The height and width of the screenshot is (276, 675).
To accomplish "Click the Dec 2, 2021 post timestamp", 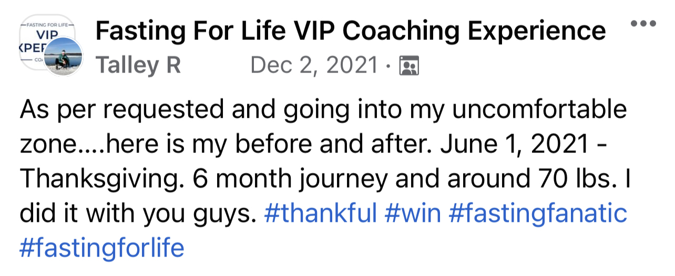I will (314, 66).
